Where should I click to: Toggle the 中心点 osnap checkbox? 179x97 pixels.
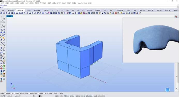[19, 94]
